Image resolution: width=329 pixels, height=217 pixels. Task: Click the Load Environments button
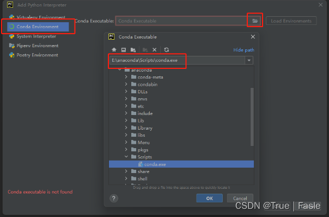pyautogui.click(x=291, y=21)
